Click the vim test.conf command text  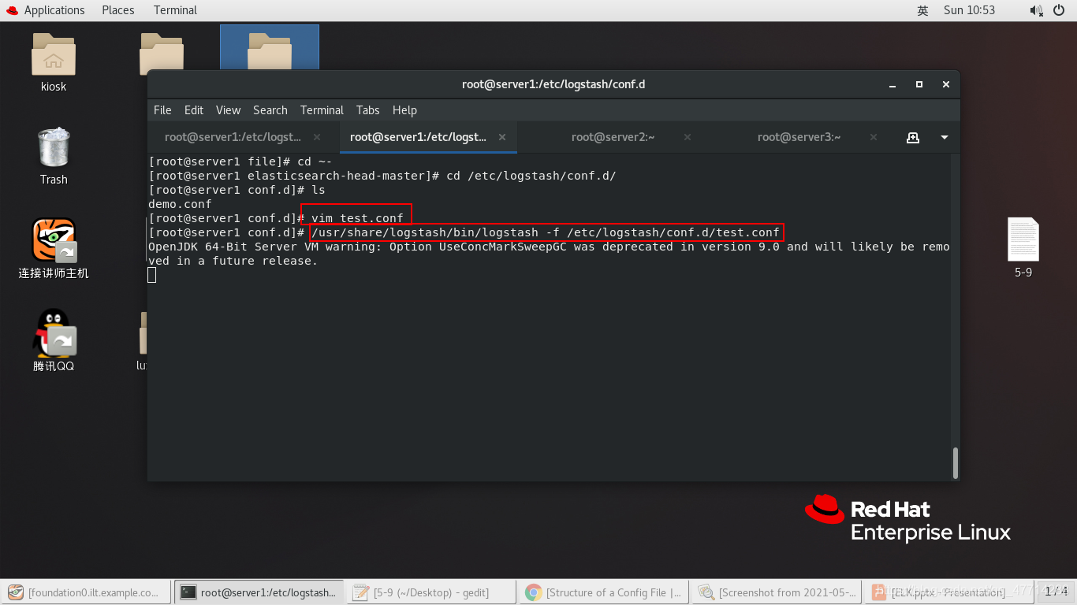[357, 218]
